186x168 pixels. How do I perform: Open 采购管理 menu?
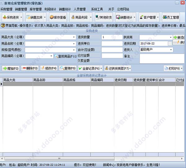coord(6,9)
